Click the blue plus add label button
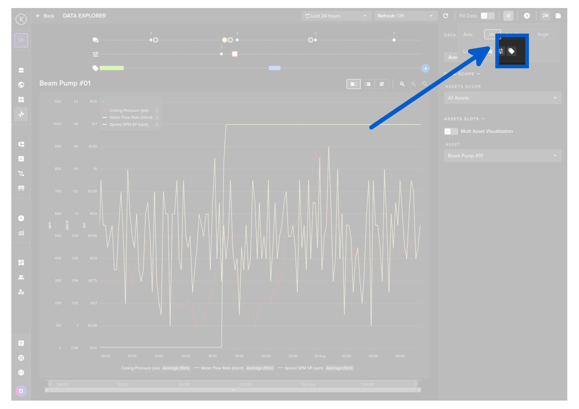Image resolution: width=579 pixels, height=409 pixels. coord(425,69)
